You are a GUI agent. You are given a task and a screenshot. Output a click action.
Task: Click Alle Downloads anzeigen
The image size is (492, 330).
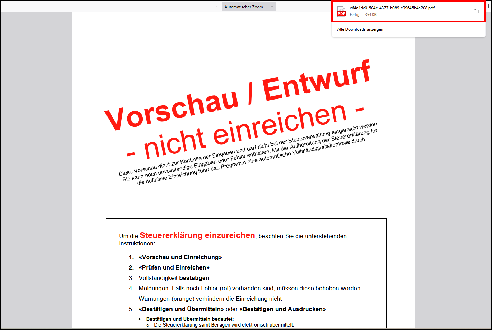coord(360,29)
